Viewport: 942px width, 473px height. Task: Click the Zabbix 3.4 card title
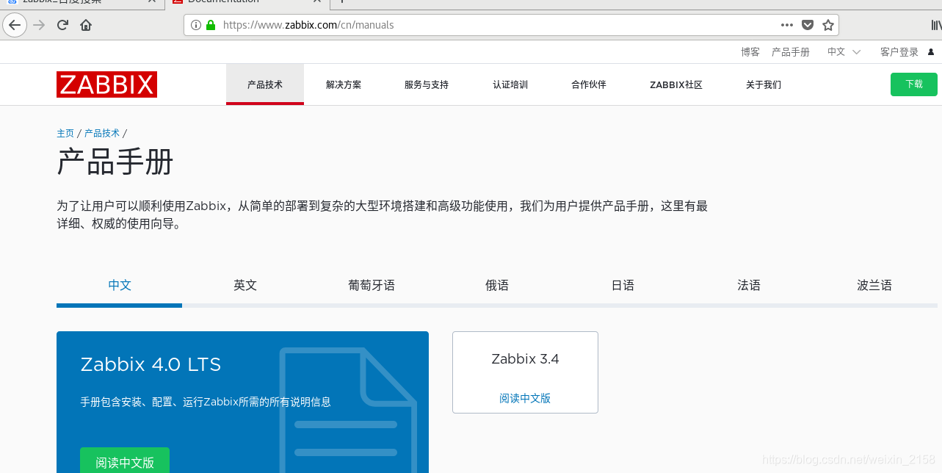click(x=525, y=359)
